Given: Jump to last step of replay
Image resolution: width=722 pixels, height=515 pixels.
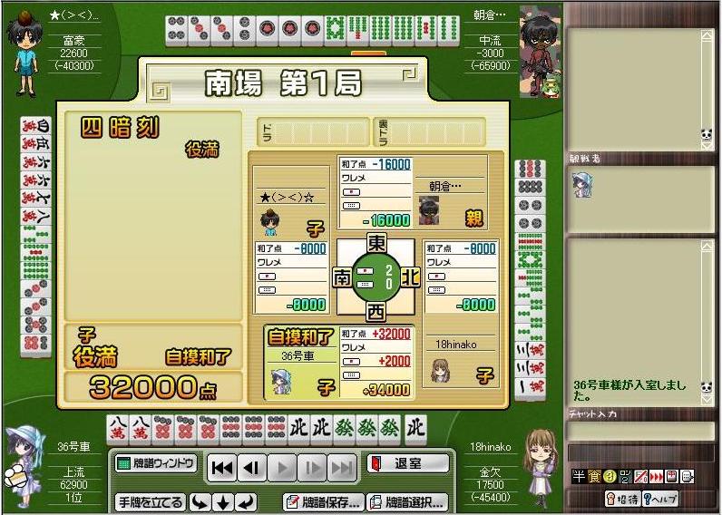Looking at the screenshot, I should click(x=342, y=468).
